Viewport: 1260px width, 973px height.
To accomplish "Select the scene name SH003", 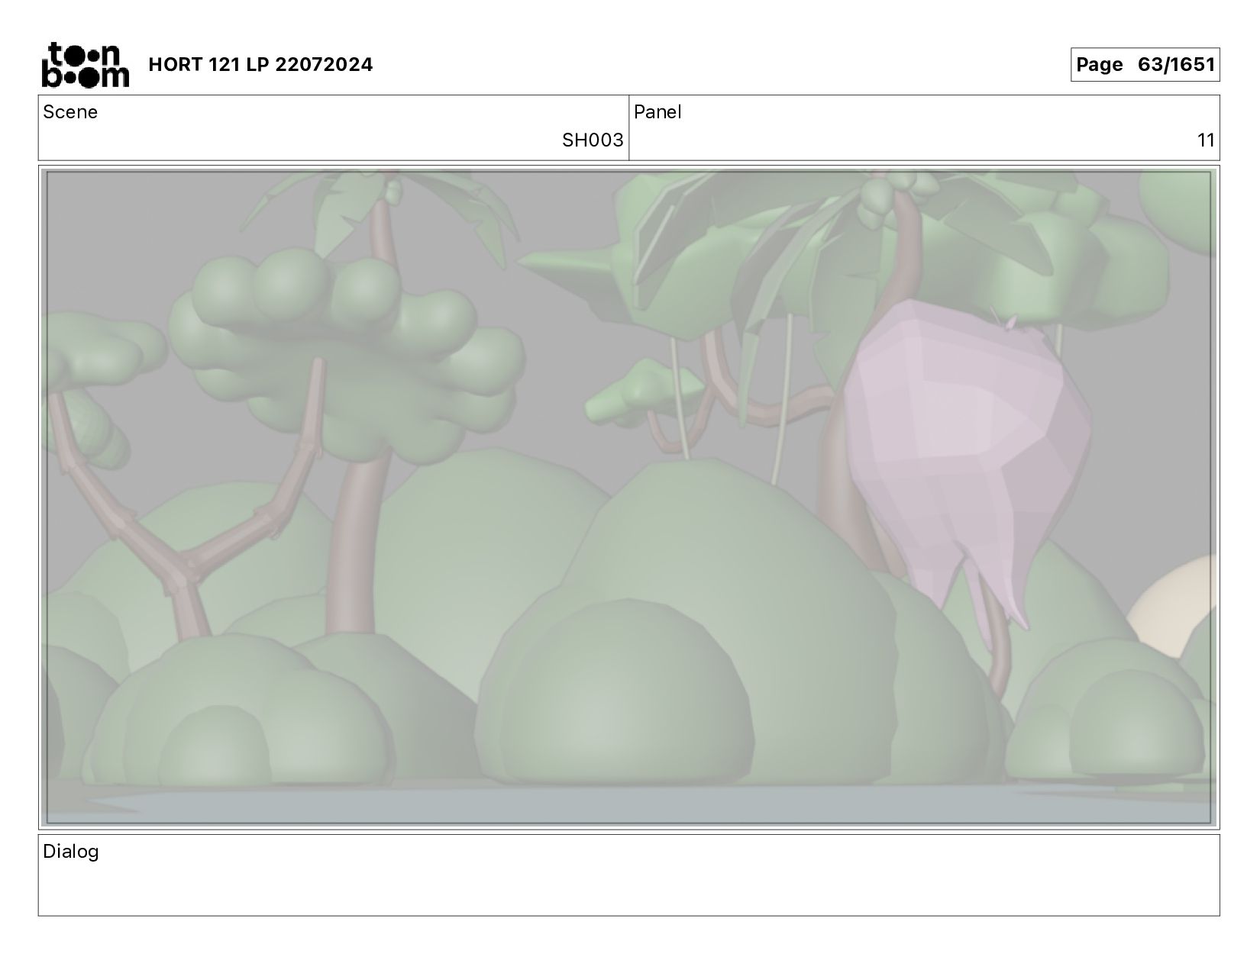I will 593,140.
